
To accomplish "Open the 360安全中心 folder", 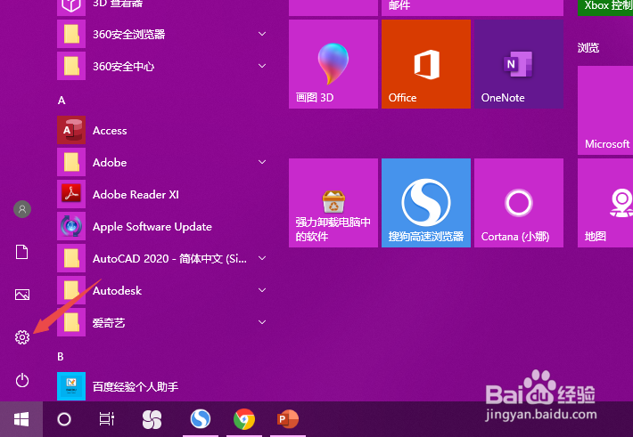I will click(161, 66).
